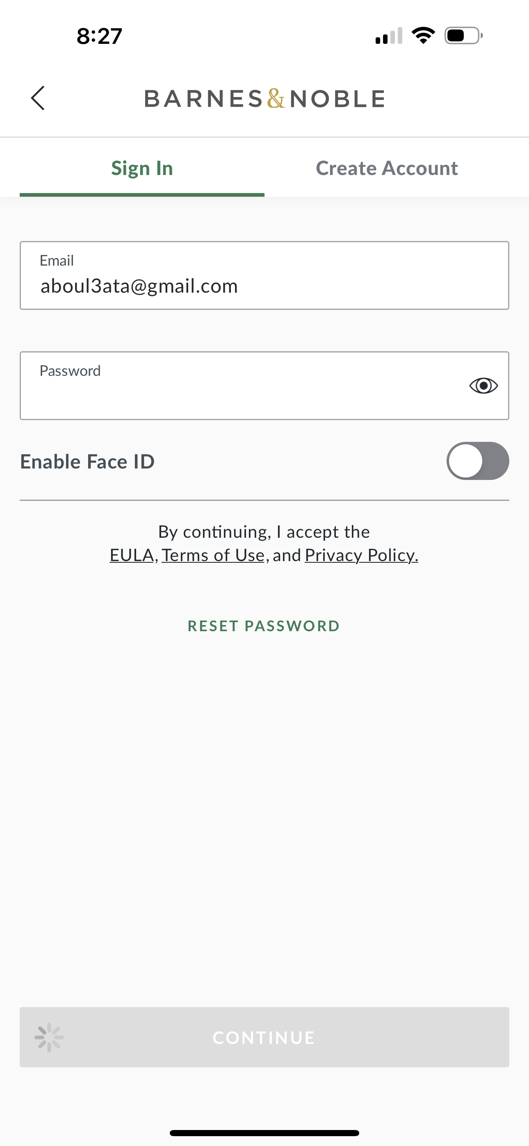Click the loading spinner on Continue
Screen dimensions: 529x1146
(x=49, y=1037)
